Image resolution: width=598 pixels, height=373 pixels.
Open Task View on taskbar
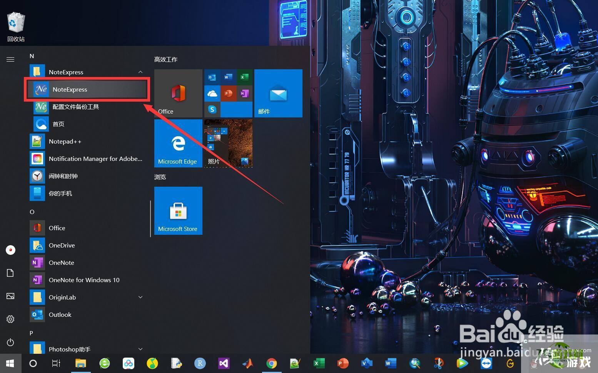point(56,363)
